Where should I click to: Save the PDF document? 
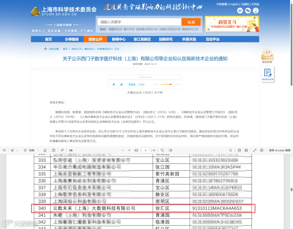pos(246,150)
